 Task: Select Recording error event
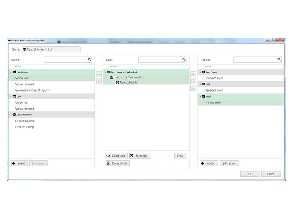pyautogui.click(x=25, y=121)
